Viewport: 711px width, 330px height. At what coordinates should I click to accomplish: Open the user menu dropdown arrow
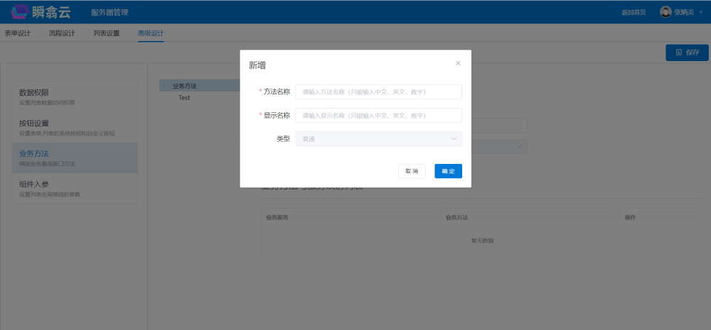(701, 12)
